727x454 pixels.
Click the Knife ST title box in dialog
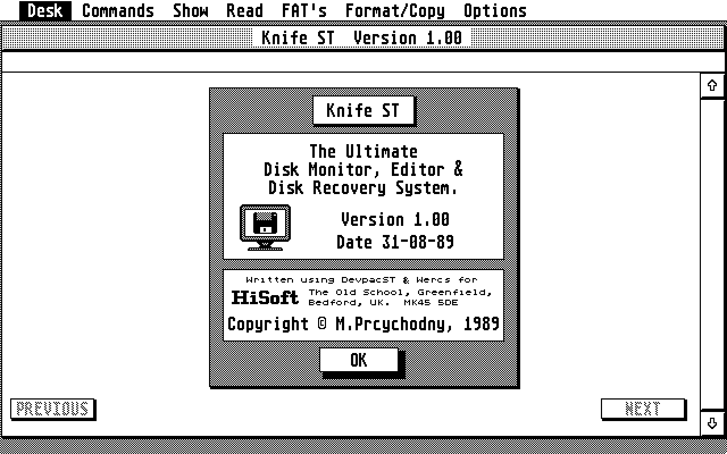tap(363, 110)
